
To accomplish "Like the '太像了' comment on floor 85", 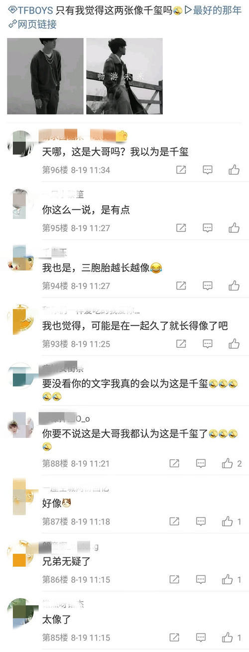I will [x=227, y=637].
